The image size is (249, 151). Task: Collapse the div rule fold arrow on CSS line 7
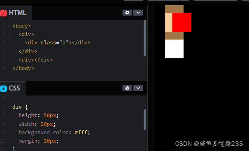click(x=9, y=107)
